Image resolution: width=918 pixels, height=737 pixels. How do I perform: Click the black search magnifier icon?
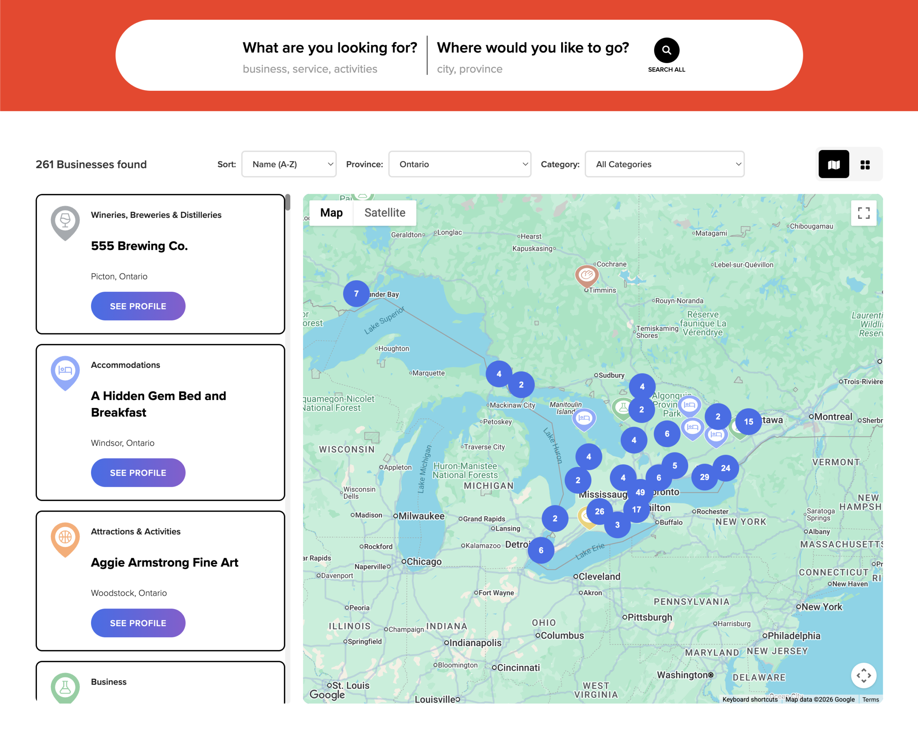pos(666,50)
